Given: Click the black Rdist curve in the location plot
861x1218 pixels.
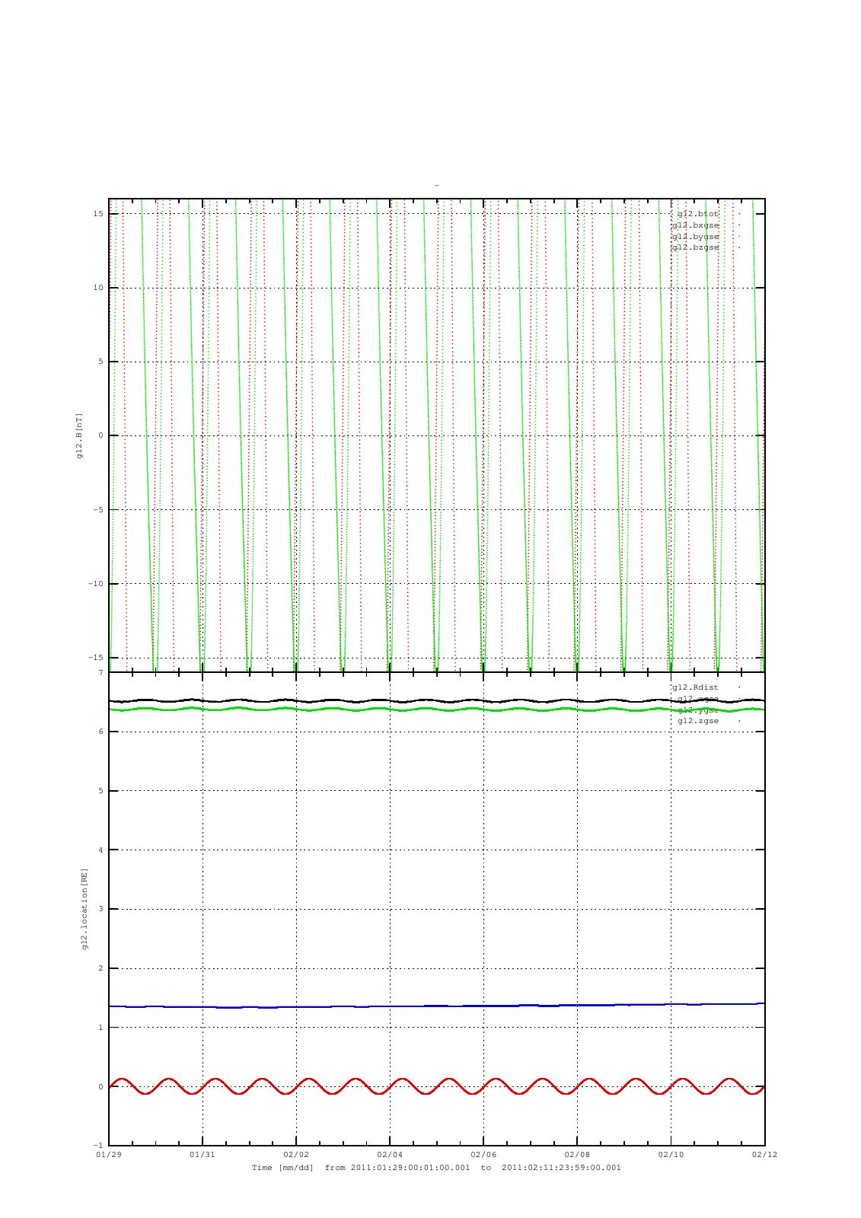Looking at the screenshot, I should 436,700.
